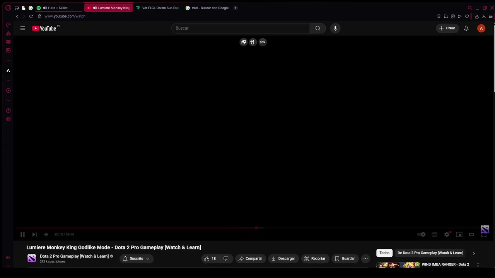This screenshot has width=495, height=278.
Task: Open a new tab with plus button
Action: pyautogui.click(x=235, y=8)
